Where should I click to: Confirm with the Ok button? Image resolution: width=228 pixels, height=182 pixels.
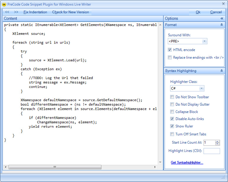[x=198, y=12]
